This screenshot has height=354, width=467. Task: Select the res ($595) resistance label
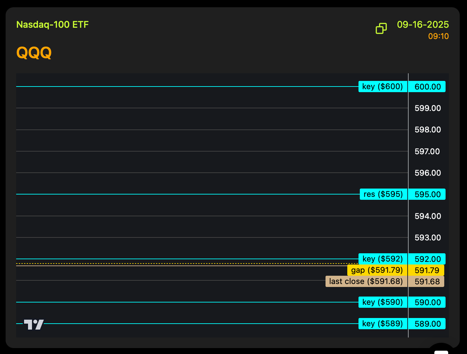[384, 194]
